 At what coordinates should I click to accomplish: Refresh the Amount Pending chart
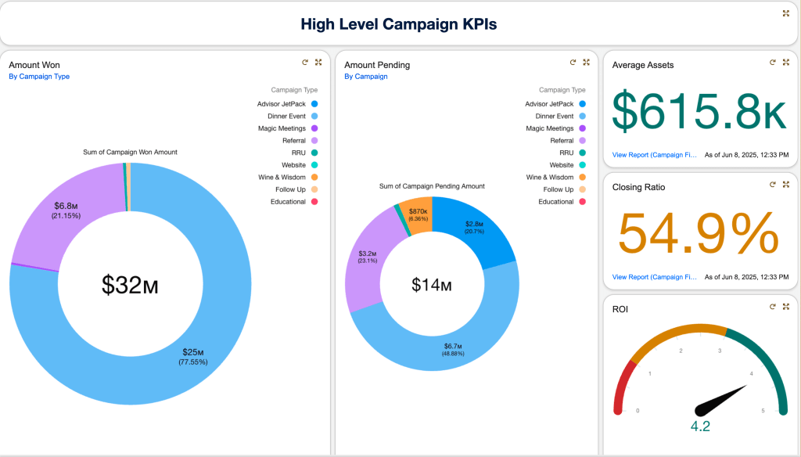pyautogui.click(x=573, y=63)
